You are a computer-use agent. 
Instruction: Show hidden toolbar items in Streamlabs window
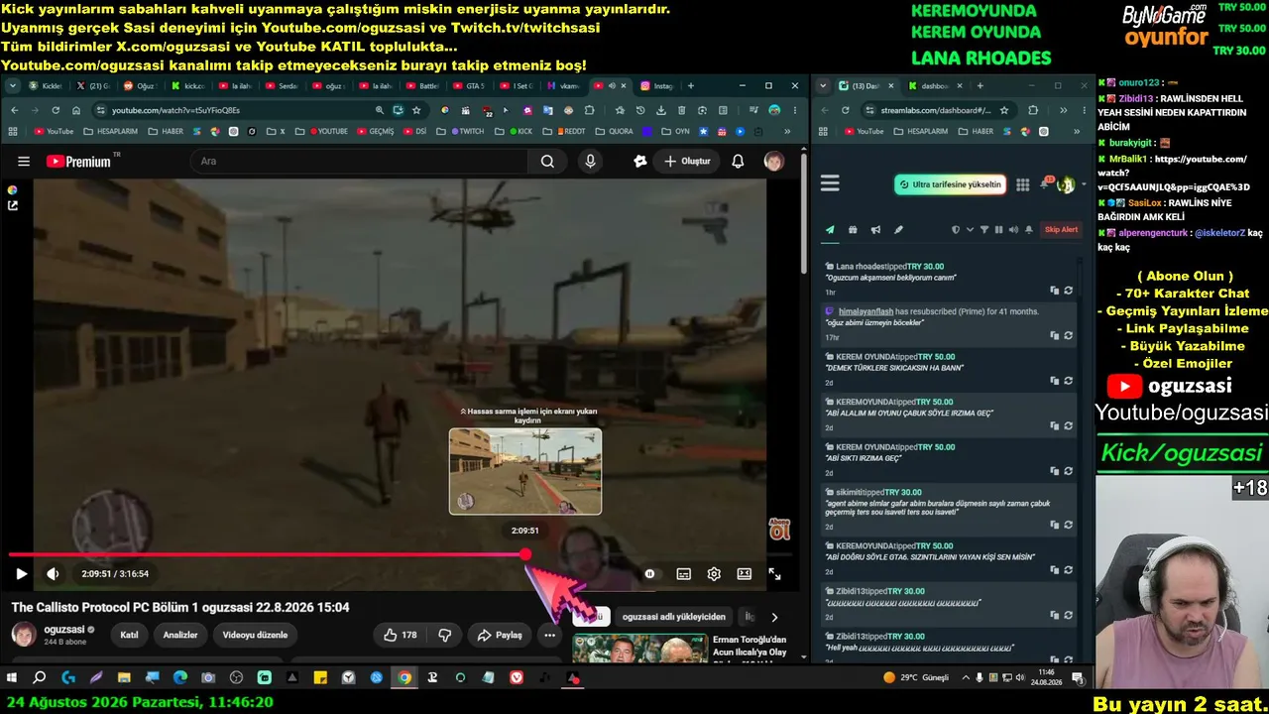1063,110
